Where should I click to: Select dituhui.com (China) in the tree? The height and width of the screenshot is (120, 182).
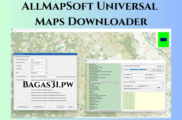point(94,88)
